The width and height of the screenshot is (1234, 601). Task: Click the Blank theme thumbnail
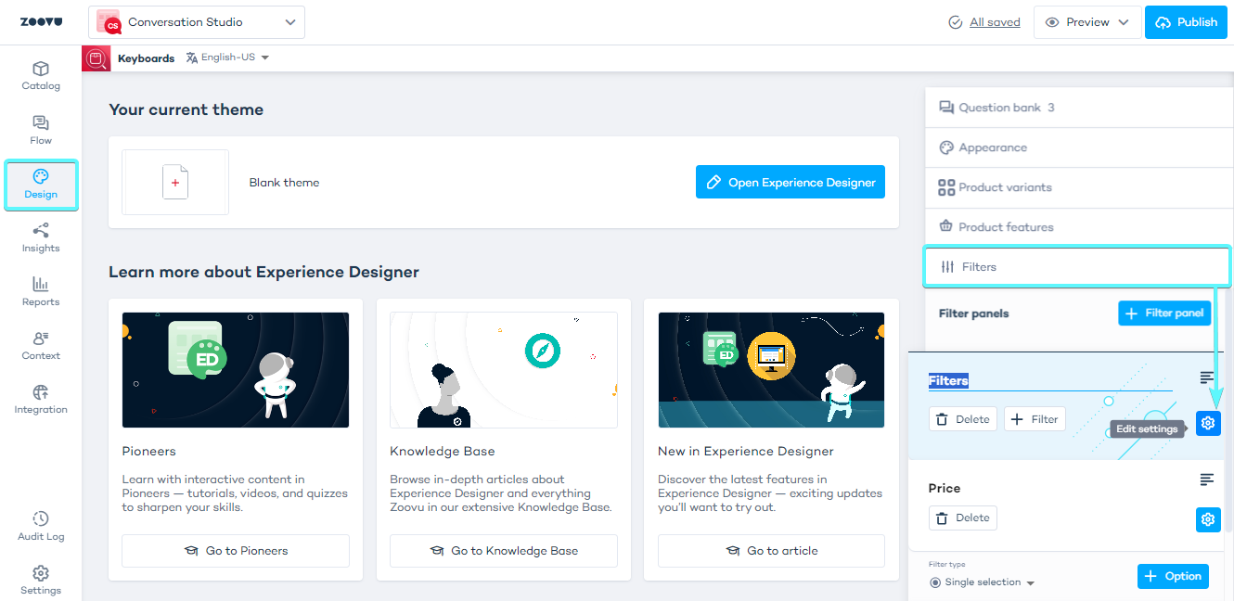click(x=175, y=183)
